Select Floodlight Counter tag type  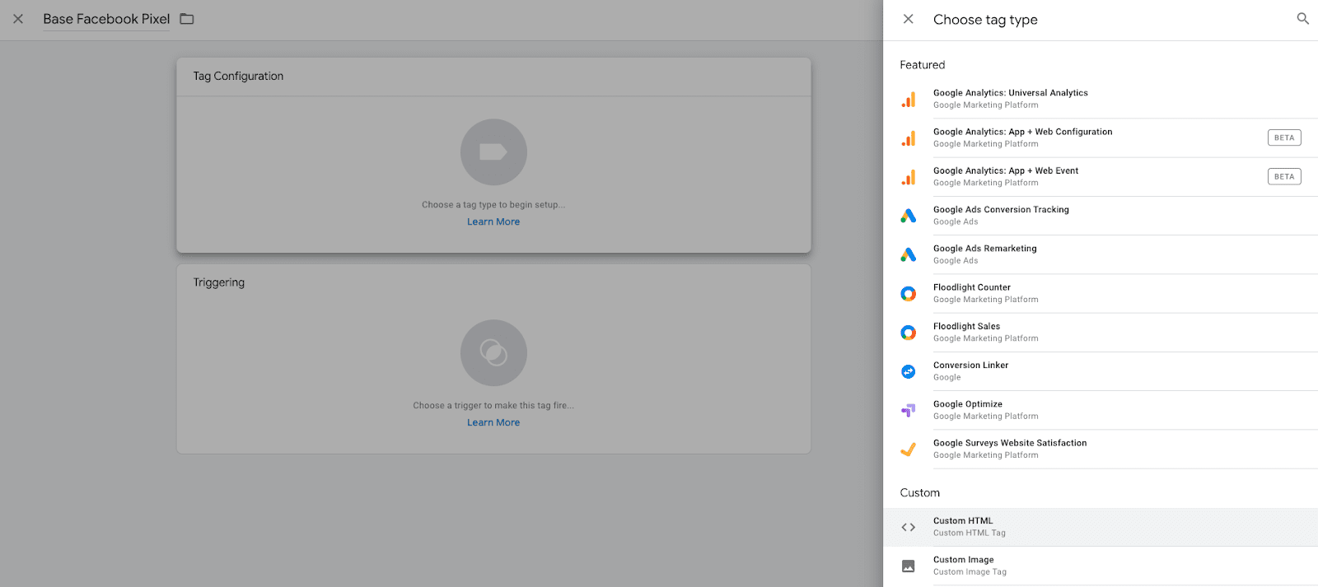click(x=1101, y=293)
